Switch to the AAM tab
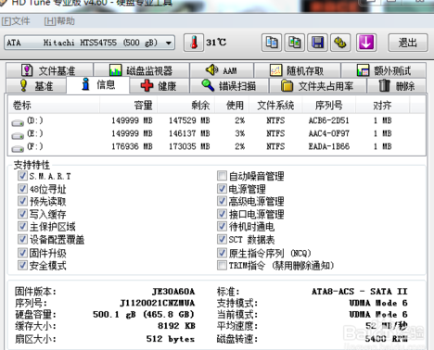Screen dimensions: 434x350 coord(222,70)
